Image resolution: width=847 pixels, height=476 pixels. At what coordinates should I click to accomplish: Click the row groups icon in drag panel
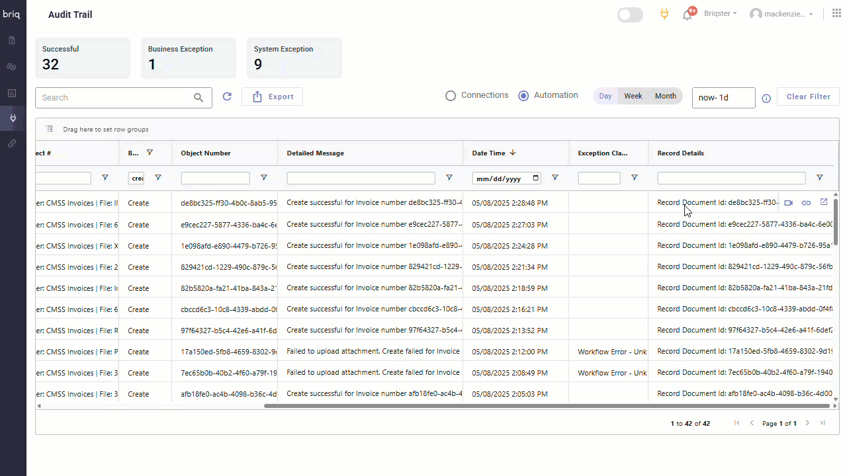point(50,129)
